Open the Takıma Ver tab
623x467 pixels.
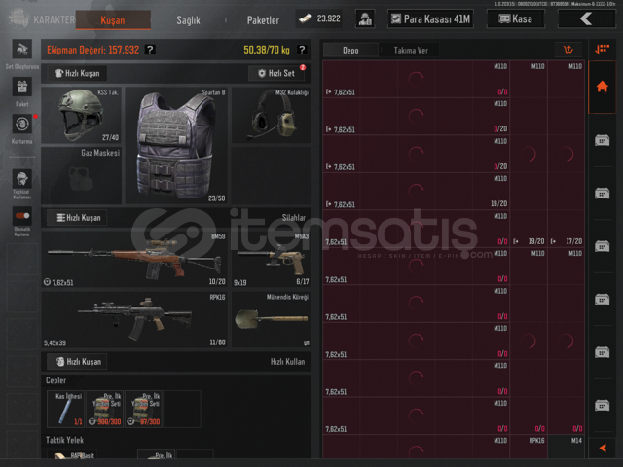coord(411,50)
